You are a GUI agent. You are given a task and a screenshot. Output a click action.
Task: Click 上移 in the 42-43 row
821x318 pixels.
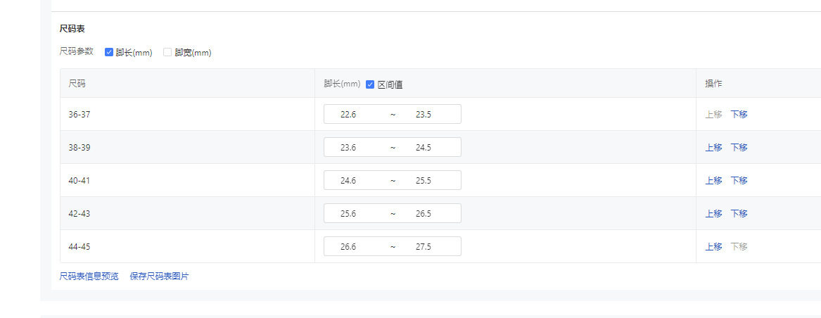click(x=713, y=213)
